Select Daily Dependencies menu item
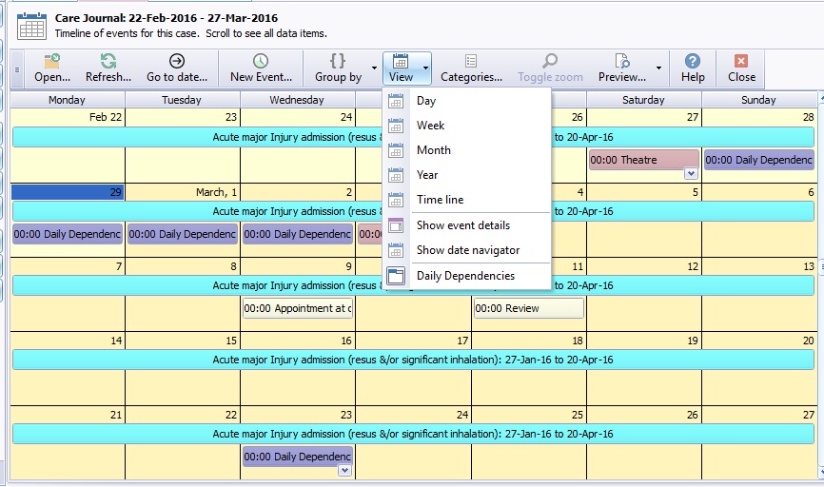 [468, 275]
